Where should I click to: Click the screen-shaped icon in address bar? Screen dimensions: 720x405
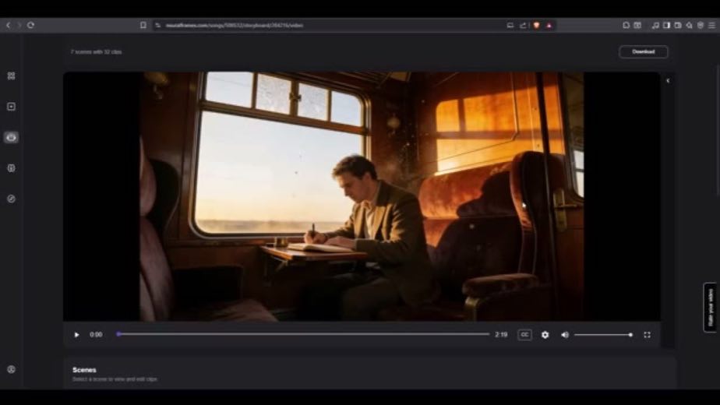tap(510, 25)
